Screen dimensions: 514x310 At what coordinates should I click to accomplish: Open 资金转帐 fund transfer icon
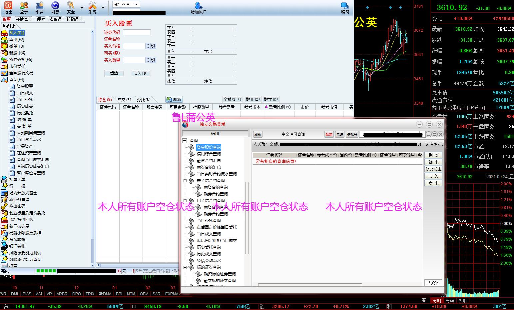[x=4, y=240]
